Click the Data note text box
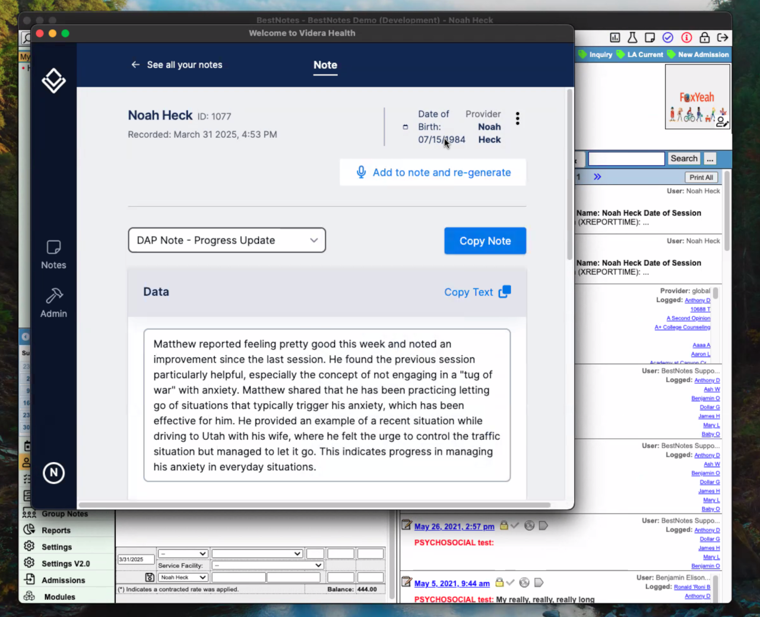 pyautogui.click(x=327, y=405)
